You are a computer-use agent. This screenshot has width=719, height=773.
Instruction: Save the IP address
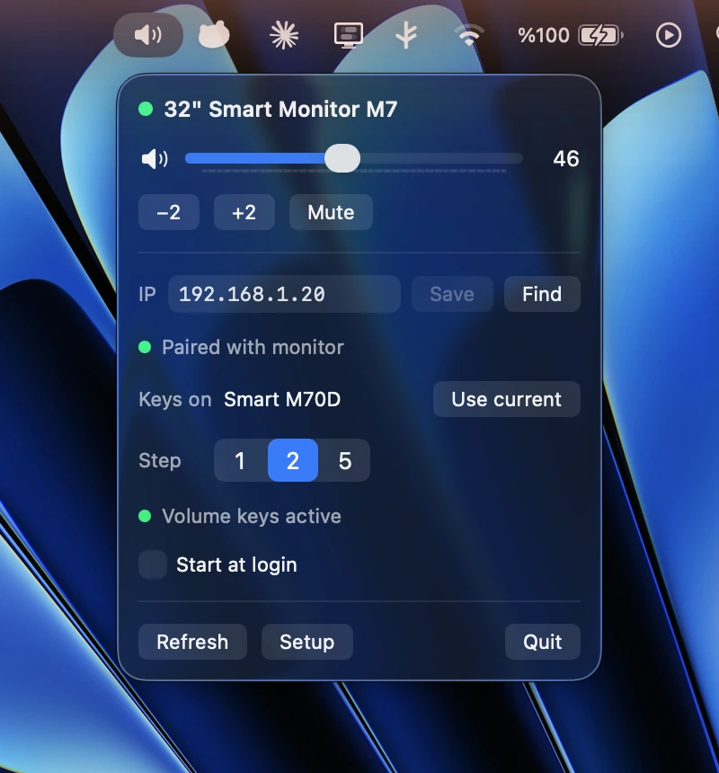[x=452, y=294]
